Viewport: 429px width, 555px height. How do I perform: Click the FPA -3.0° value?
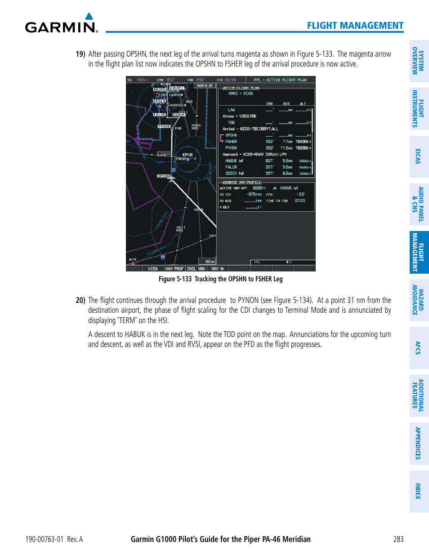[300, 194]
